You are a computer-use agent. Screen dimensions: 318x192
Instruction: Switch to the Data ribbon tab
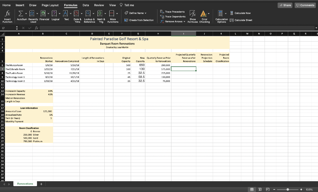tap(86, 5)
